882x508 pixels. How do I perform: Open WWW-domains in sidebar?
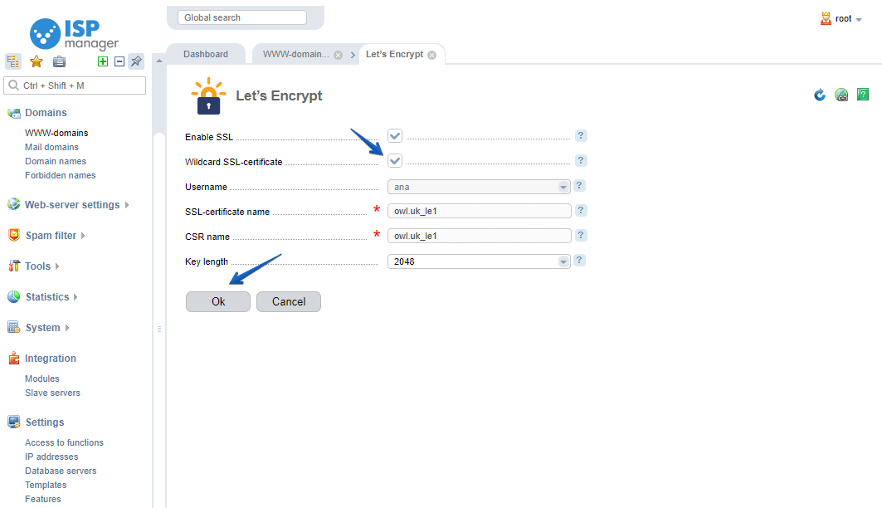(x=56, y=133)
